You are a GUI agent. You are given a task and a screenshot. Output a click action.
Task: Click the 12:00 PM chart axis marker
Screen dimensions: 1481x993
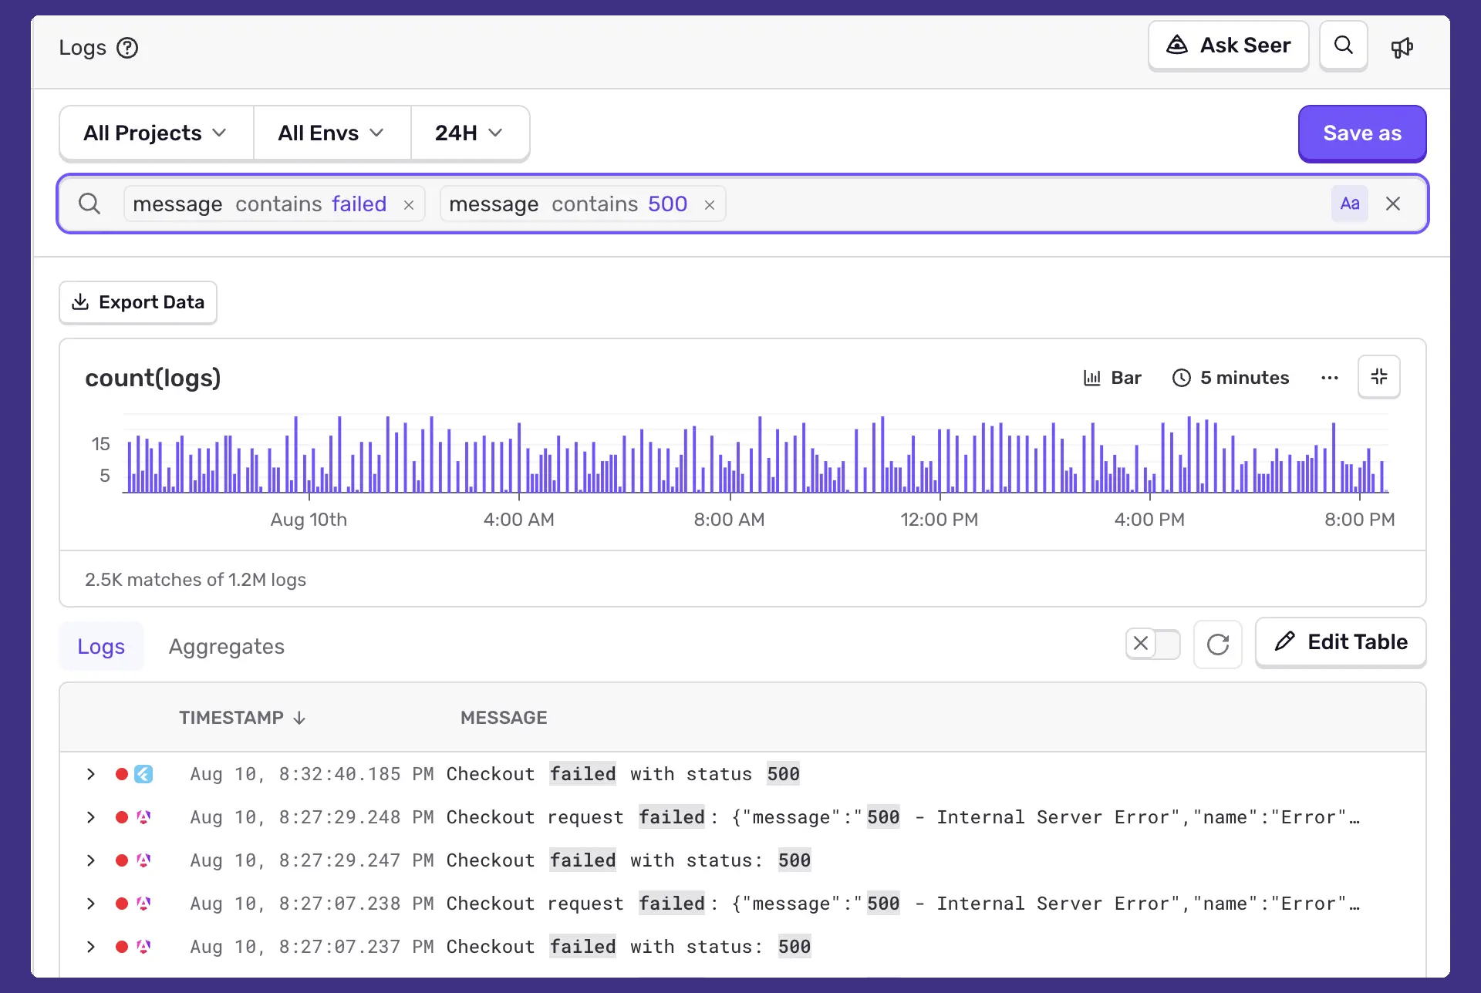tap(939, 520)
